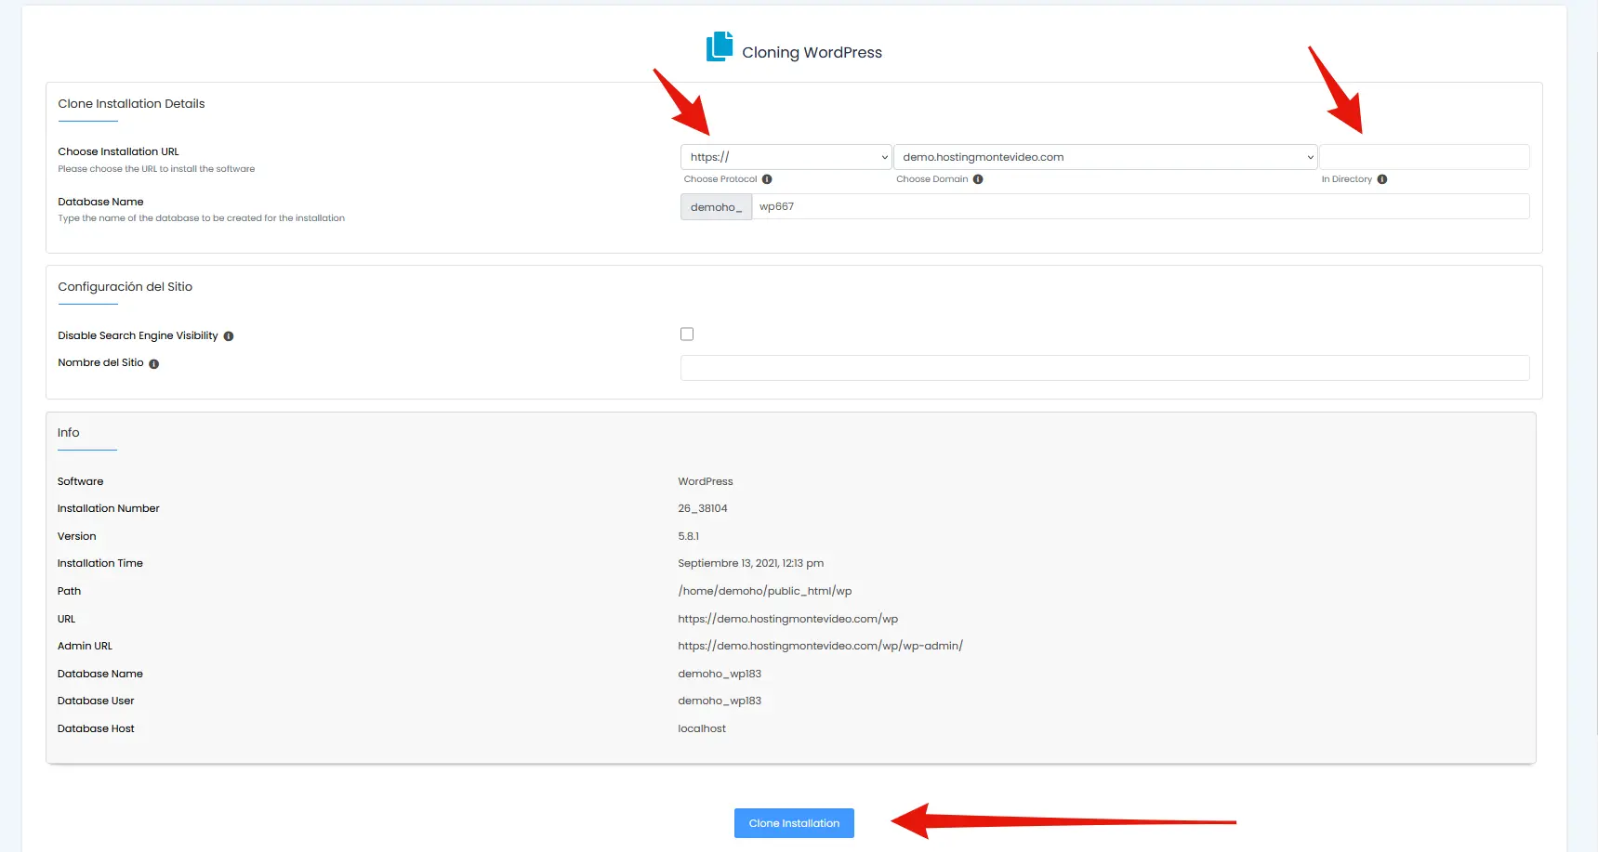The height and width of the screenshot is (852, 1598).
Task: Click Database Name value demoho_wp183
Action: [720, 674]
